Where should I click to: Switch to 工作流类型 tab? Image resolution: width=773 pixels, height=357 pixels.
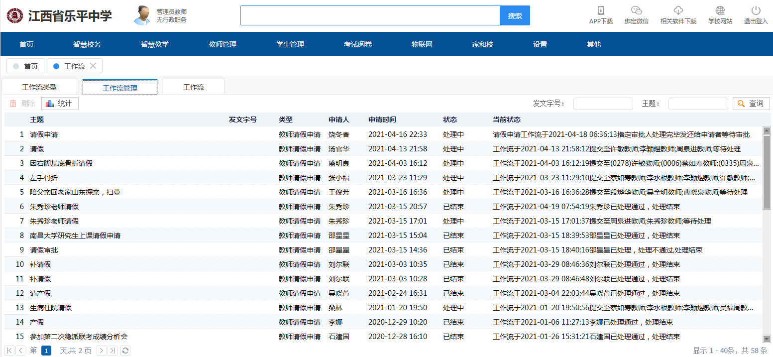39,87
